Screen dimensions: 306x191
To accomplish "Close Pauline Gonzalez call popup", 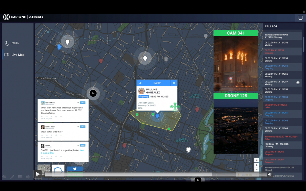I will point(174,83).
